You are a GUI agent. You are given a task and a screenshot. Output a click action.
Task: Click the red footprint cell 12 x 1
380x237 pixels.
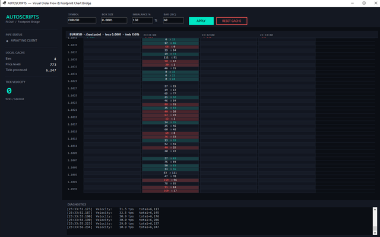pos(170,119)
